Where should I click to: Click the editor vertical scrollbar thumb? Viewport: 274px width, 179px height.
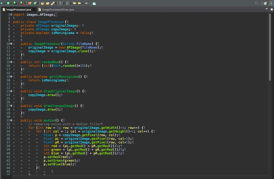point(270,47)
